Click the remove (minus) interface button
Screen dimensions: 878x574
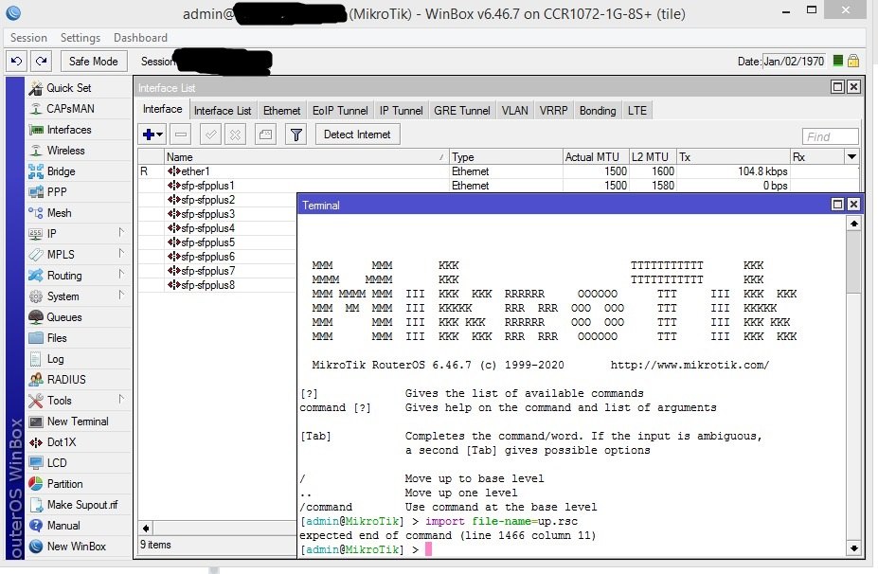click(181, 135)
